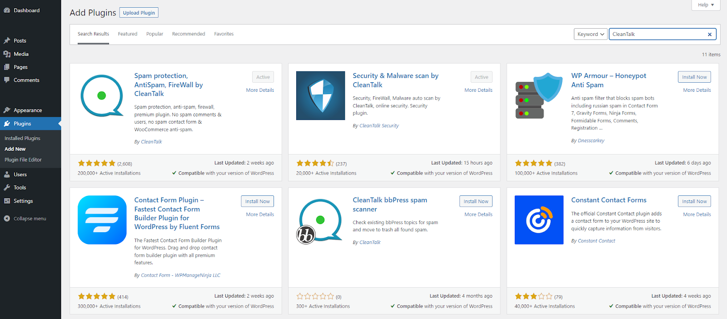Click the Posts pushpin icon
727x319 pixels.
click(7, 40)
